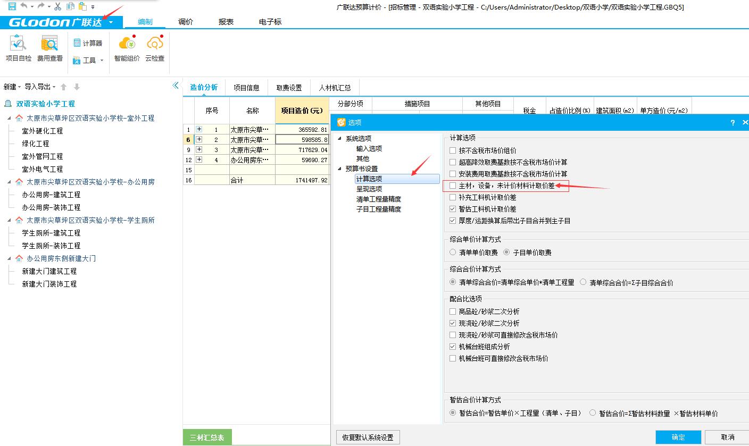Collapse the 学生厕所 tree node

(x=9, y=220)
